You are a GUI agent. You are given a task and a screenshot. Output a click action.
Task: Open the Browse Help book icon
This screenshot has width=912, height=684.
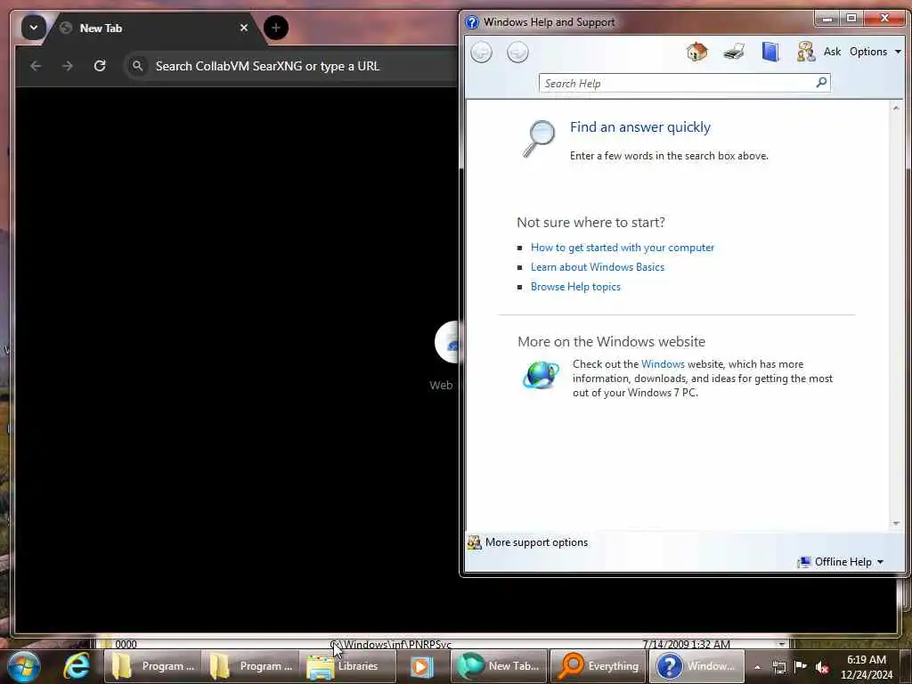pyautogui.click(x=770, y=52)
